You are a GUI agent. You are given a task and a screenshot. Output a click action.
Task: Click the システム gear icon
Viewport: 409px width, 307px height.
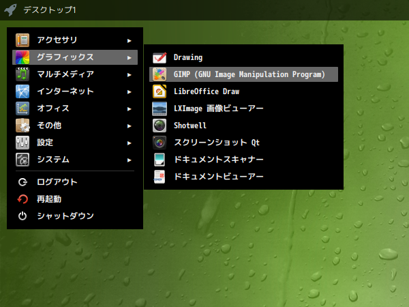[x=22, y=160]
